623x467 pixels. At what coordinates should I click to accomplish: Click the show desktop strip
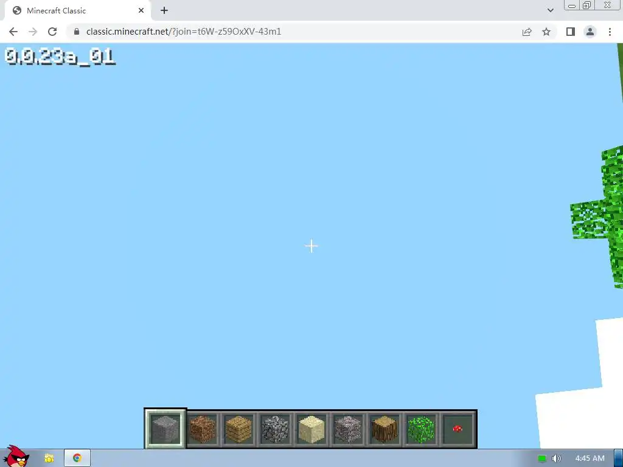pyautogui.click(x=618, y=458)
